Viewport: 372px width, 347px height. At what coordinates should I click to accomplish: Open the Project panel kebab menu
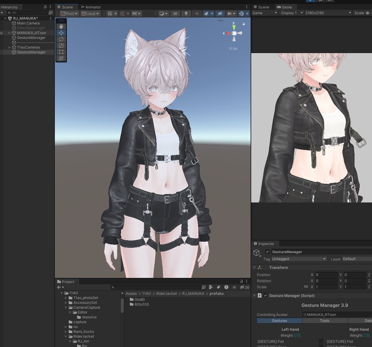coord(247,281)
